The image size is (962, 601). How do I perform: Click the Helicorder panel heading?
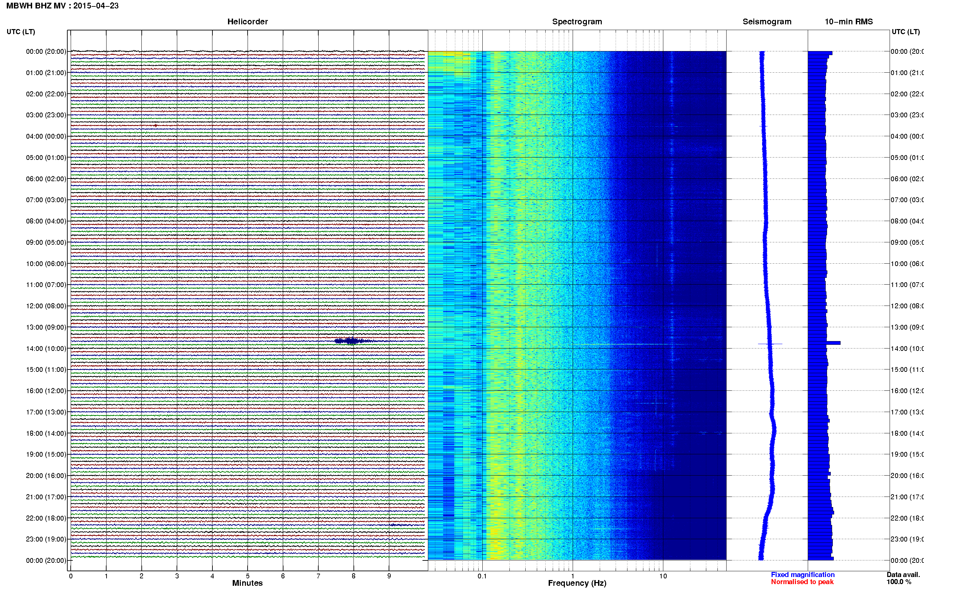(247, 22)
